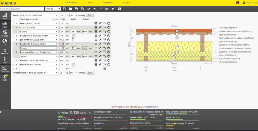Toggle power for Plain tiles and battens
Image resolution: width=258 pixels, height=131 pixels.
[109, 64]
